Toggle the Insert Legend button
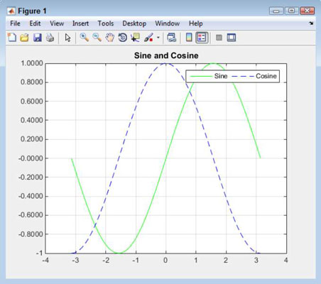Screen dimensions: 321x284 coord(202,38)
